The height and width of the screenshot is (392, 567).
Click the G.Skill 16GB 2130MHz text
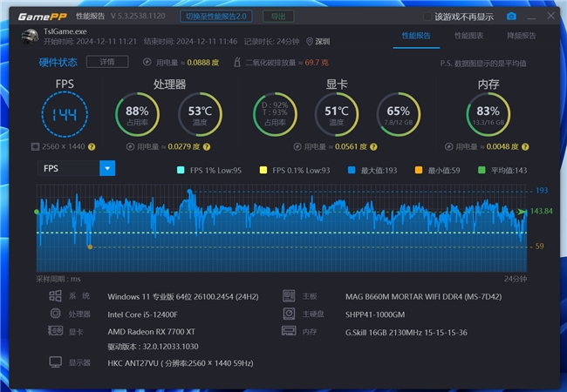pos(406,332)
